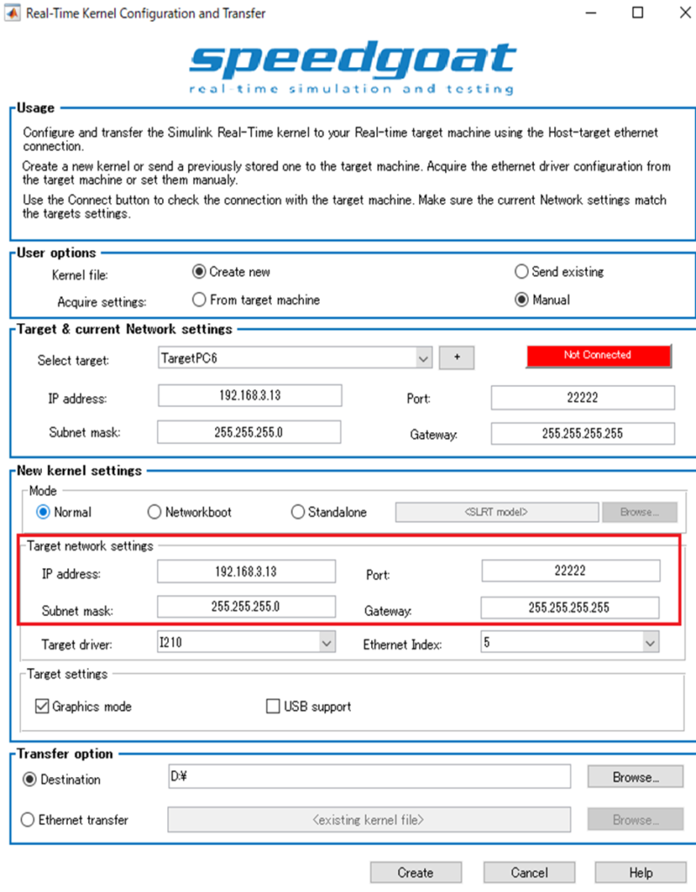Viewport: 696px width, 892px height.
Task: Click the MATLAB icon in title bar
Action: click(x=12, y=12)
